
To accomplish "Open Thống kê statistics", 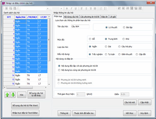I will 64,113.
